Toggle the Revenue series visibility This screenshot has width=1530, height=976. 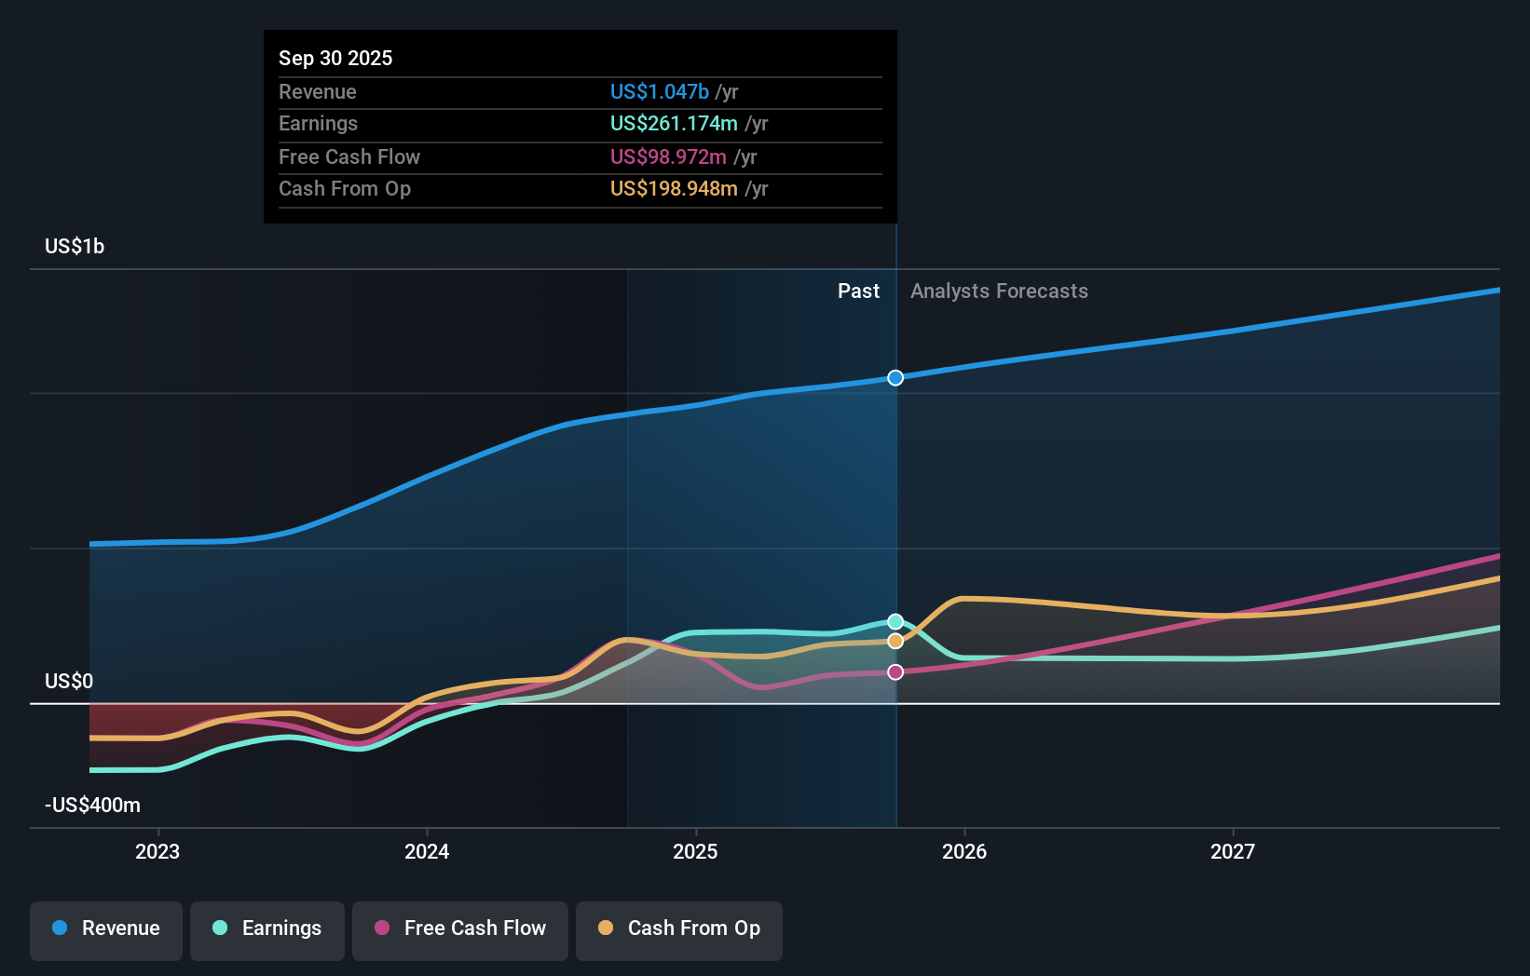coord(105,929)
